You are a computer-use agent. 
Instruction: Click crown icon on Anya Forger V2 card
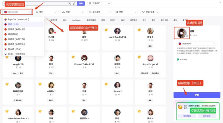pos(139,57)
